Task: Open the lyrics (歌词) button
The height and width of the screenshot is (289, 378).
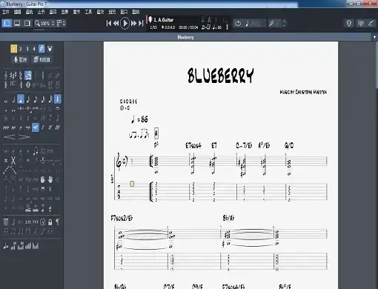Action: (20, 59)
